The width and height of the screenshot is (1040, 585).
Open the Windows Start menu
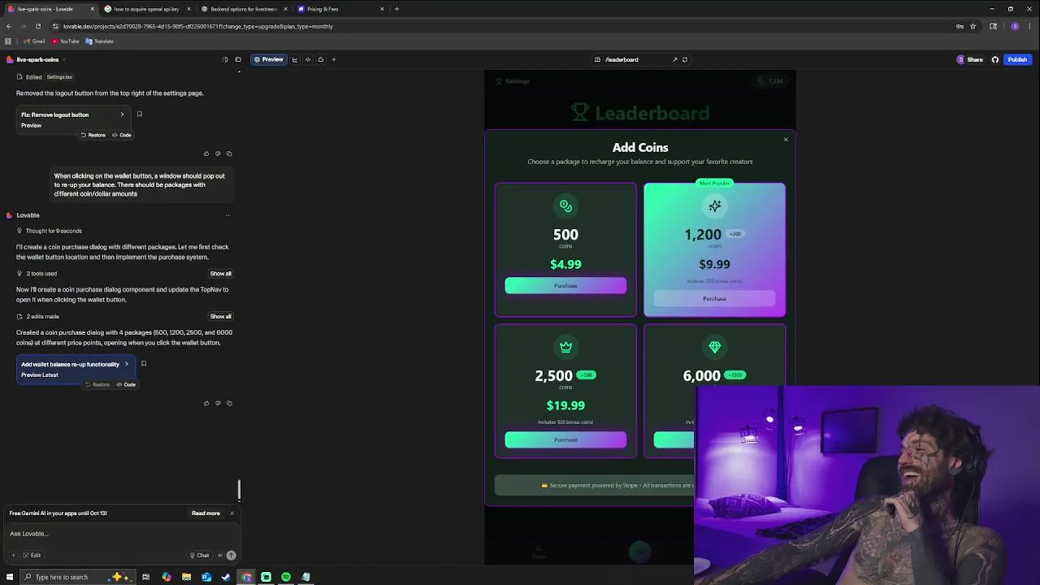[x=8, y=577]
